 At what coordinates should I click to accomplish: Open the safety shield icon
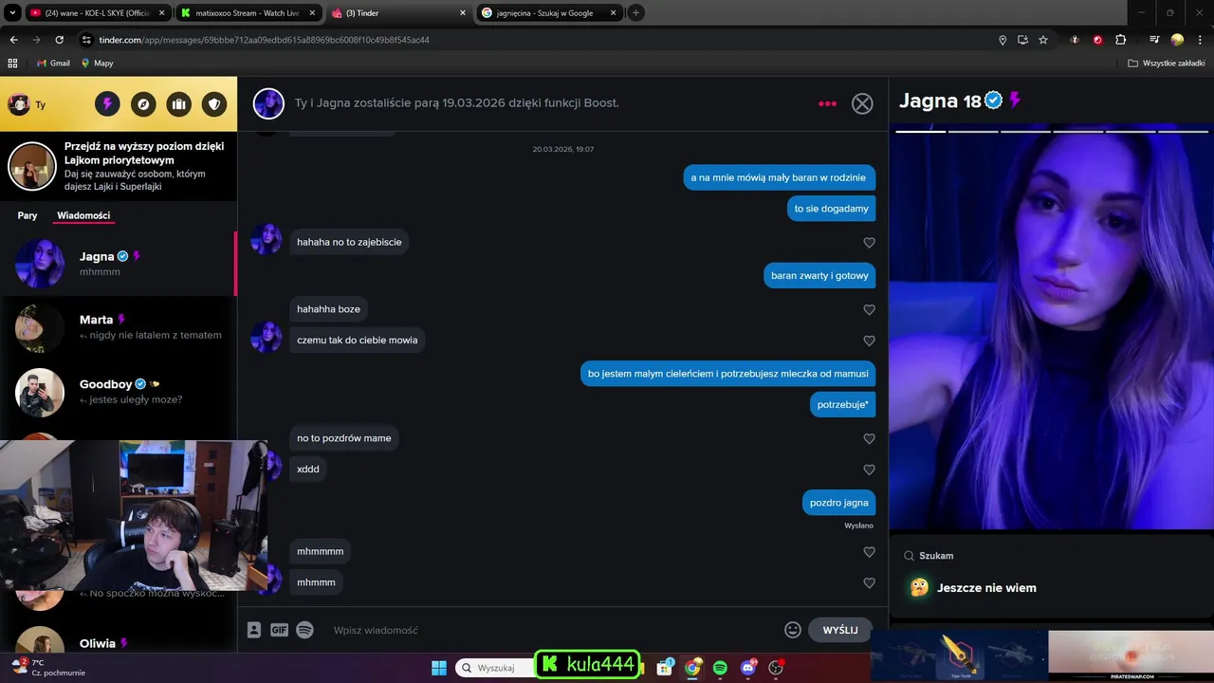click(214, 104)
